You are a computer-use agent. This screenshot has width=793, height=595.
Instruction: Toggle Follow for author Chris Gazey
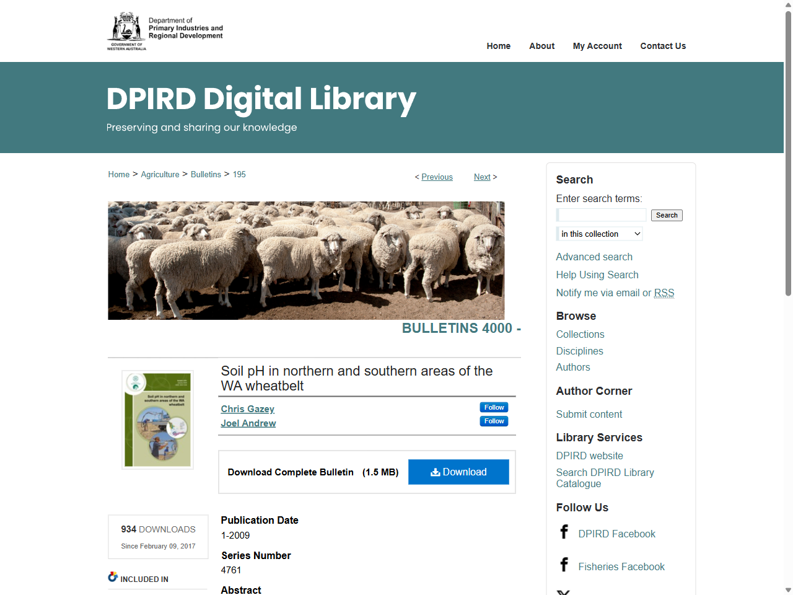click(x=494, y=407)
